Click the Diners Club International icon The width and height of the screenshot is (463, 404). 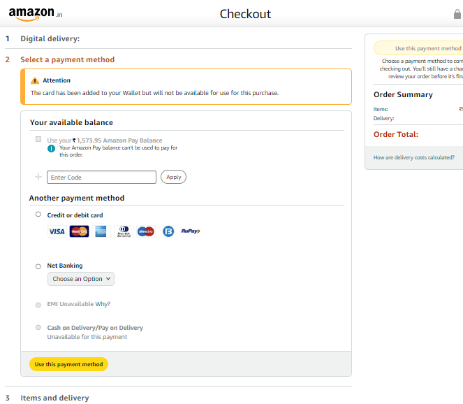point(123,231)
